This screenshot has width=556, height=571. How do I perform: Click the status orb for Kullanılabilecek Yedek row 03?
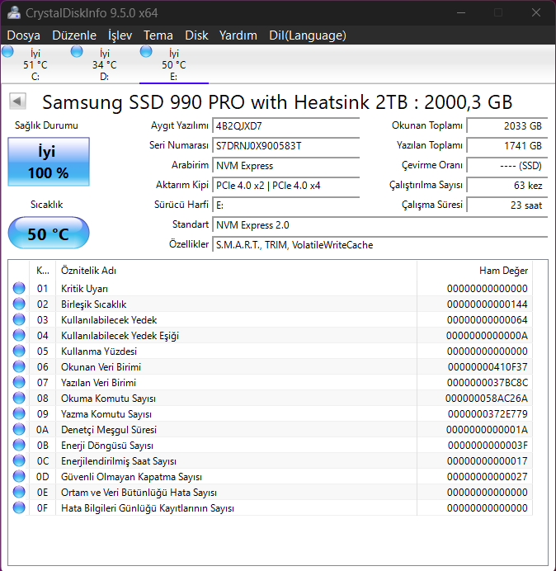(x=19, y=319)
